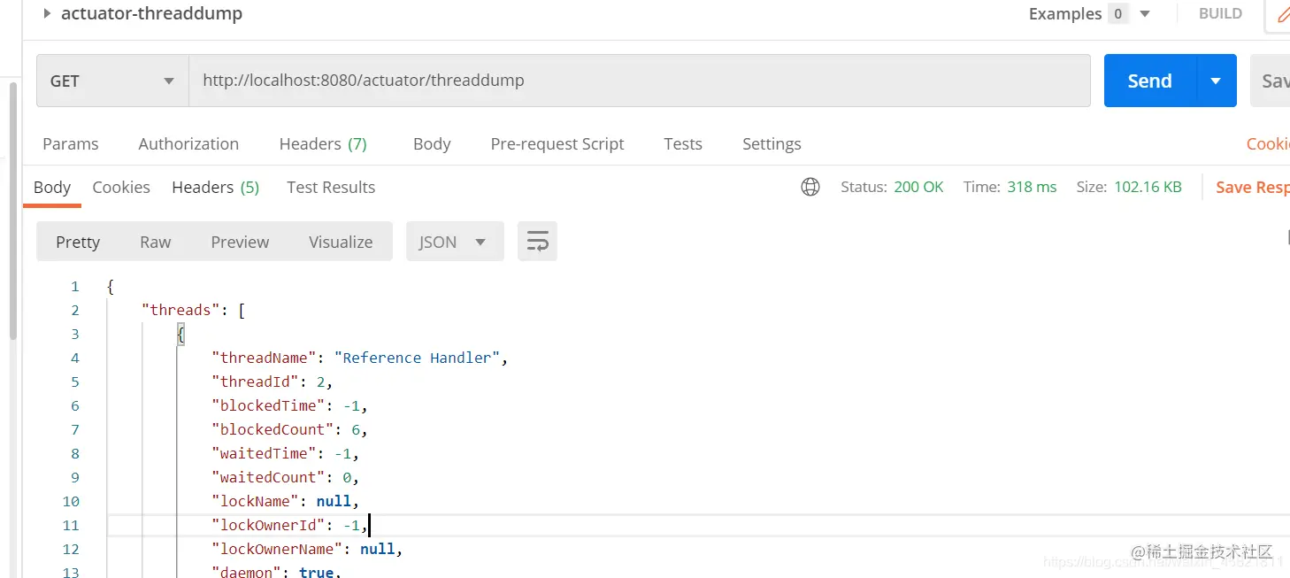1290x578 pixels.
Task: Select the Visualize view mode
Action: pos(341,242)
